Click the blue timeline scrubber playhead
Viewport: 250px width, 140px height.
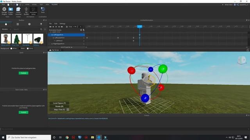coord(140,26)
